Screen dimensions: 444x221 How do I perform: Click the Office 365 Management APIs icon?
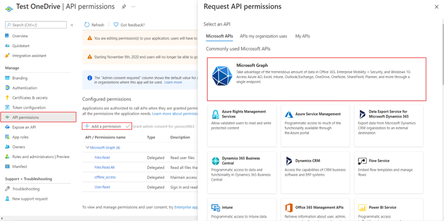point(289,208)
